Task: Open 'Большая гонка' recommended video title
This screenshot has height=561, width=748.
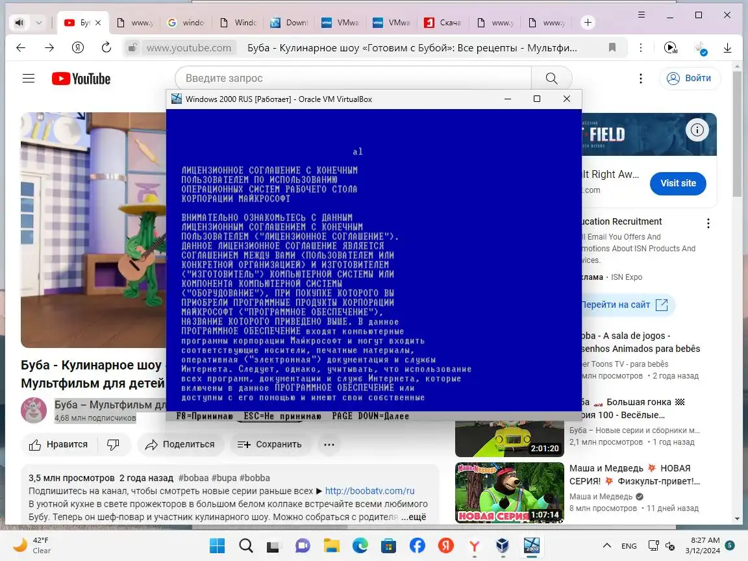Action: click(633, 408)
